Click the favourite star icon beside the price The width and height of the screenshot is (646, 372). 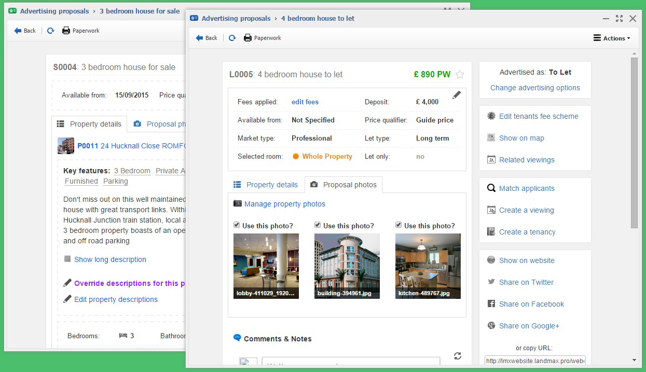coord(460,75)
